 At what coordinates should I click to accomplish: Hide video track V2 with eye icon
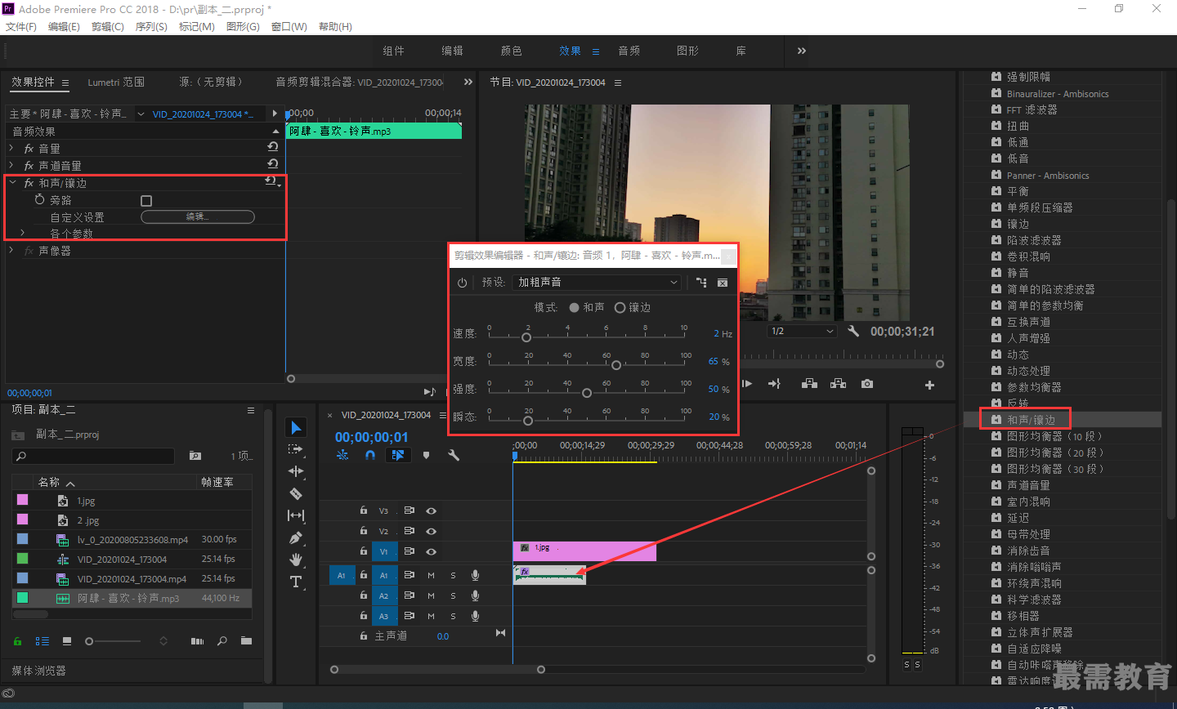click(x=431, y=531)
